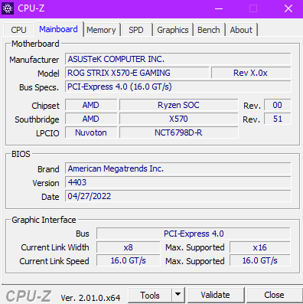Click current link width value x8
Image resolution: width=303 pixels, height=304 pixels.
pyautogui.click(x=128, y=247)
